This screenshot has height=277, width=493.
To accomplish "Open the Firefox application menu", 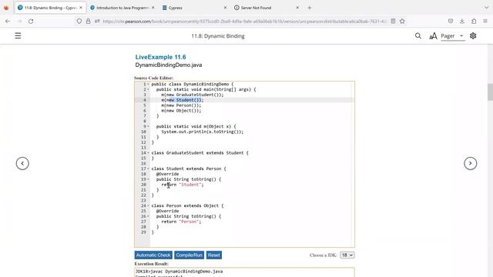I will coord(485,21).
